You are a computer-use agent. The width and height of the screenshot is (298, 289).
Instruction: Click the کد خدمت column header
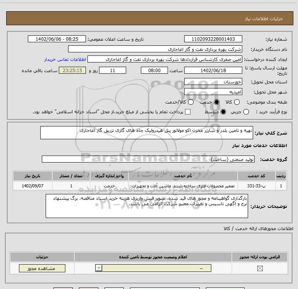pyautogui.click(x=256, y=176)
